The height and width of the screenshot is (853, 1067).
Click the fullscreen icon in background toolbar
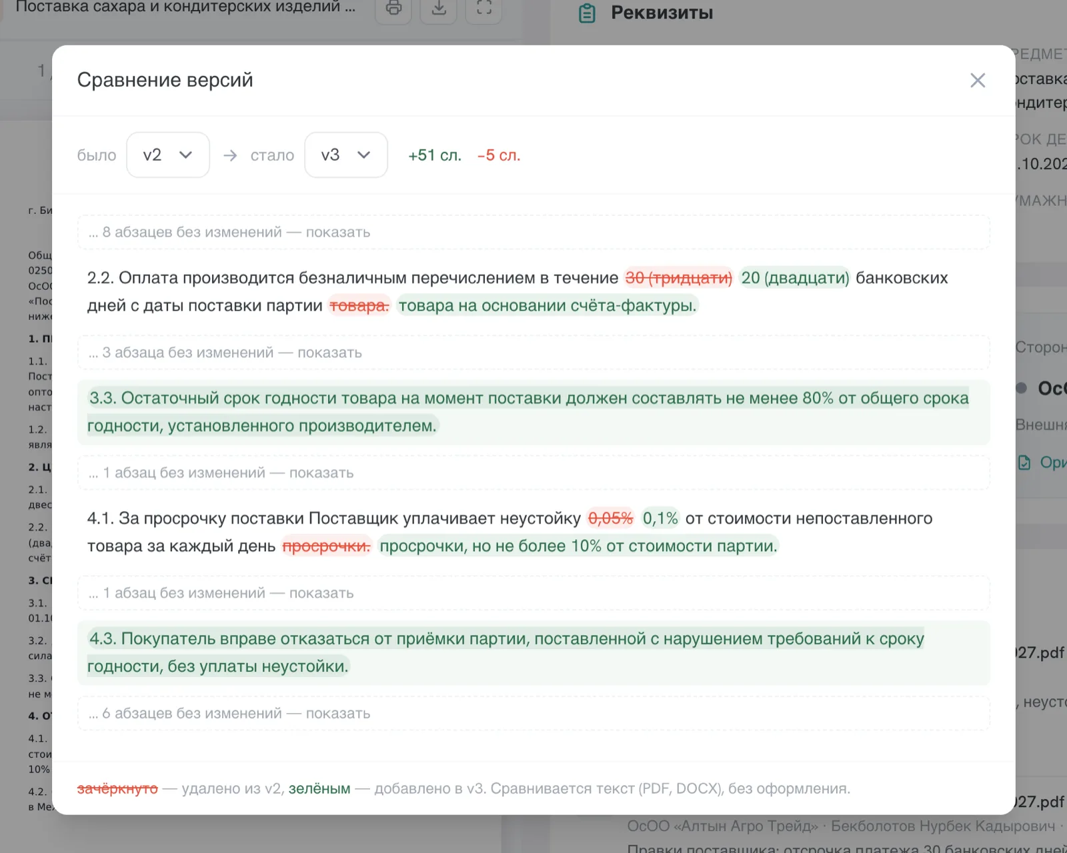pos(484,8)
